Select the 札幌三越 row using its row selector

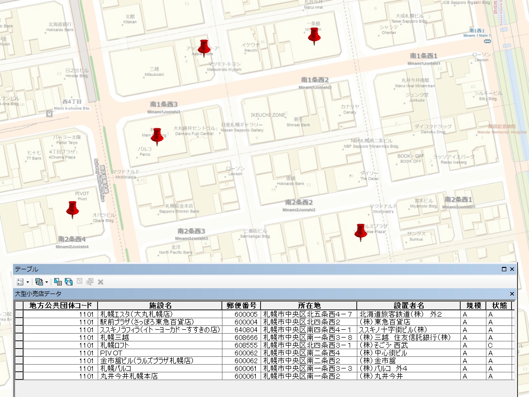19,338
